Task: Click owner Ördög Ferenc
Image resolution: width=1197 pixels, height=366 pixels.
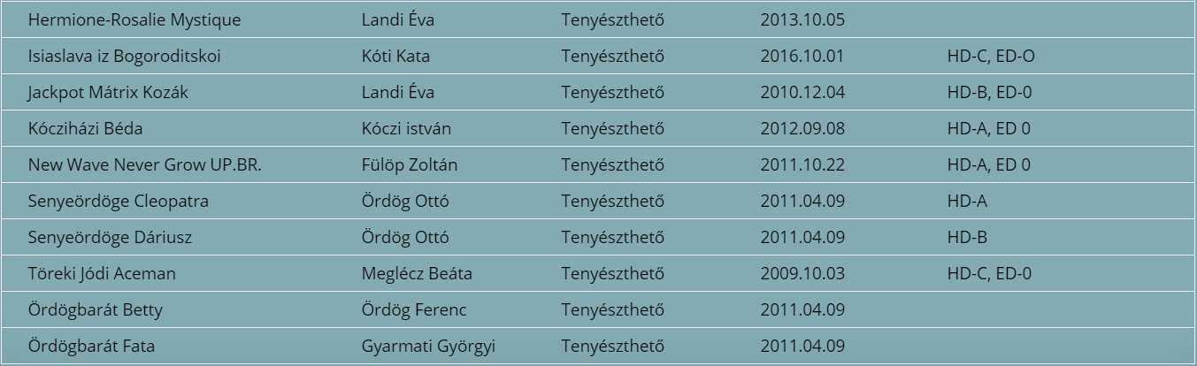Action: (x=414, y=309)
